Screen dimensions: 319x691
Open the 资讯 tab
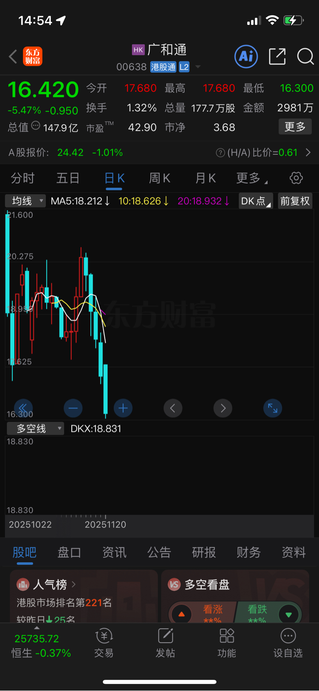click(x=114, y=552)
